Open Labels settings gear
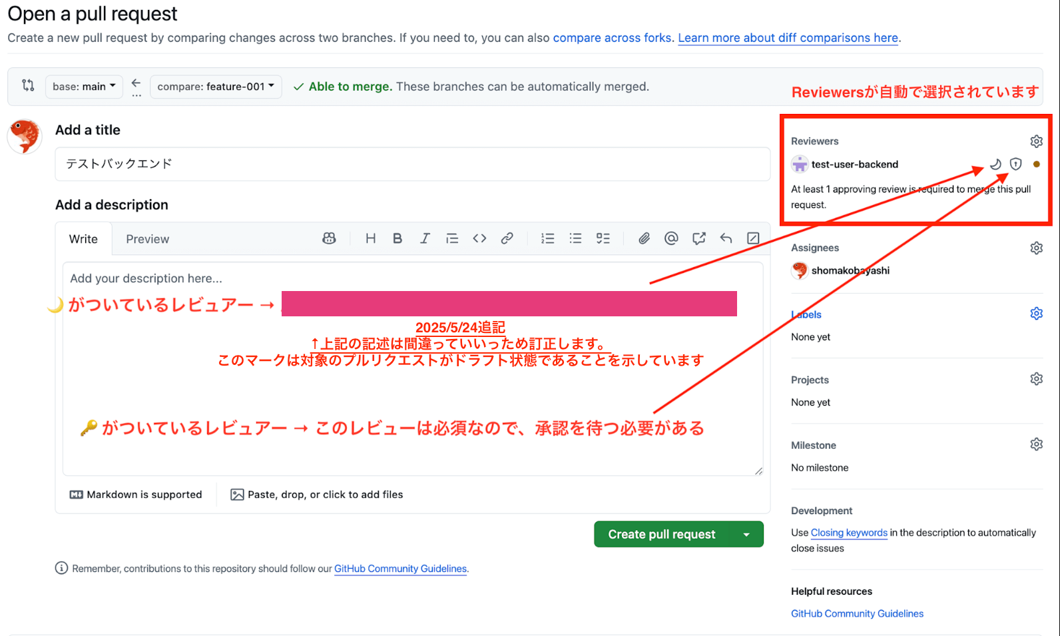Image resolution: width=1060 pixels, height=636 pixels. (1037, 314)
